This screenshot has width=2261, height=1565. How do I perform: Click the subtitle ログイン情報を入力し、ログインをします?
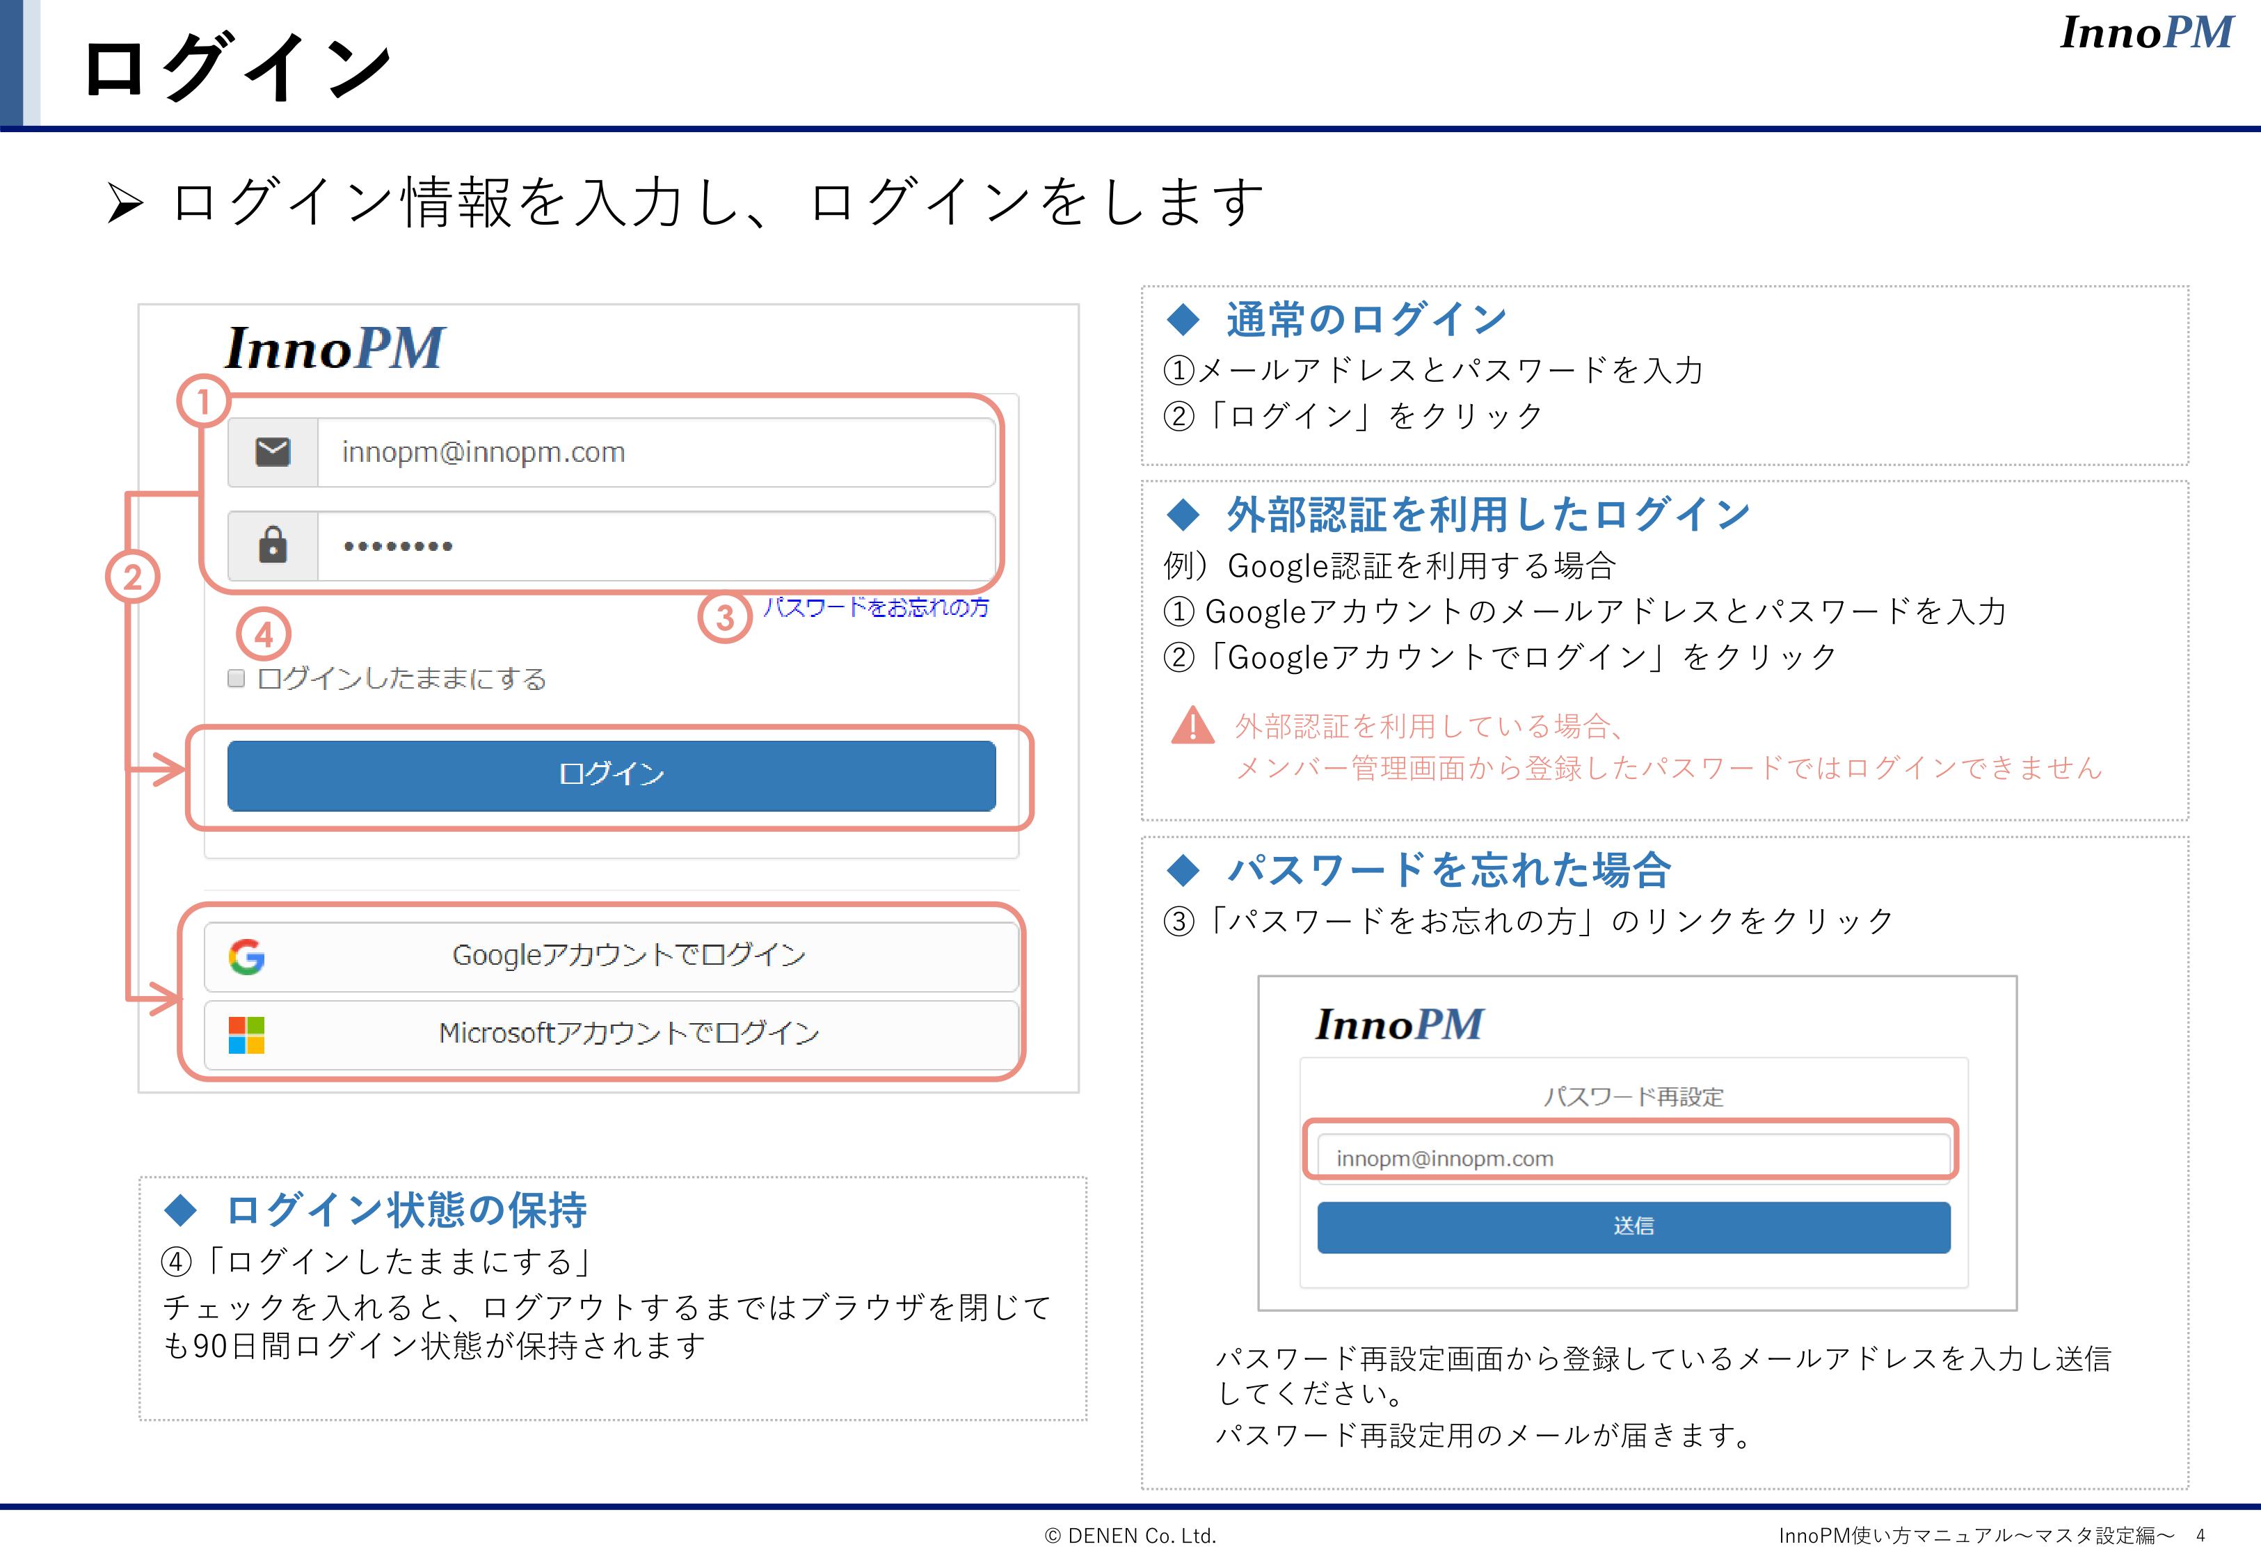click(718, 202)
